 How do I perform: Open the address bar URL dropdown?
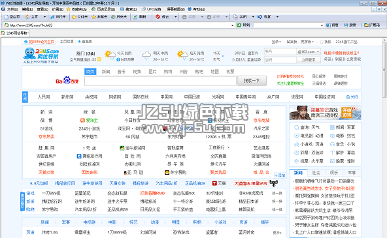[x=232, y=25]
